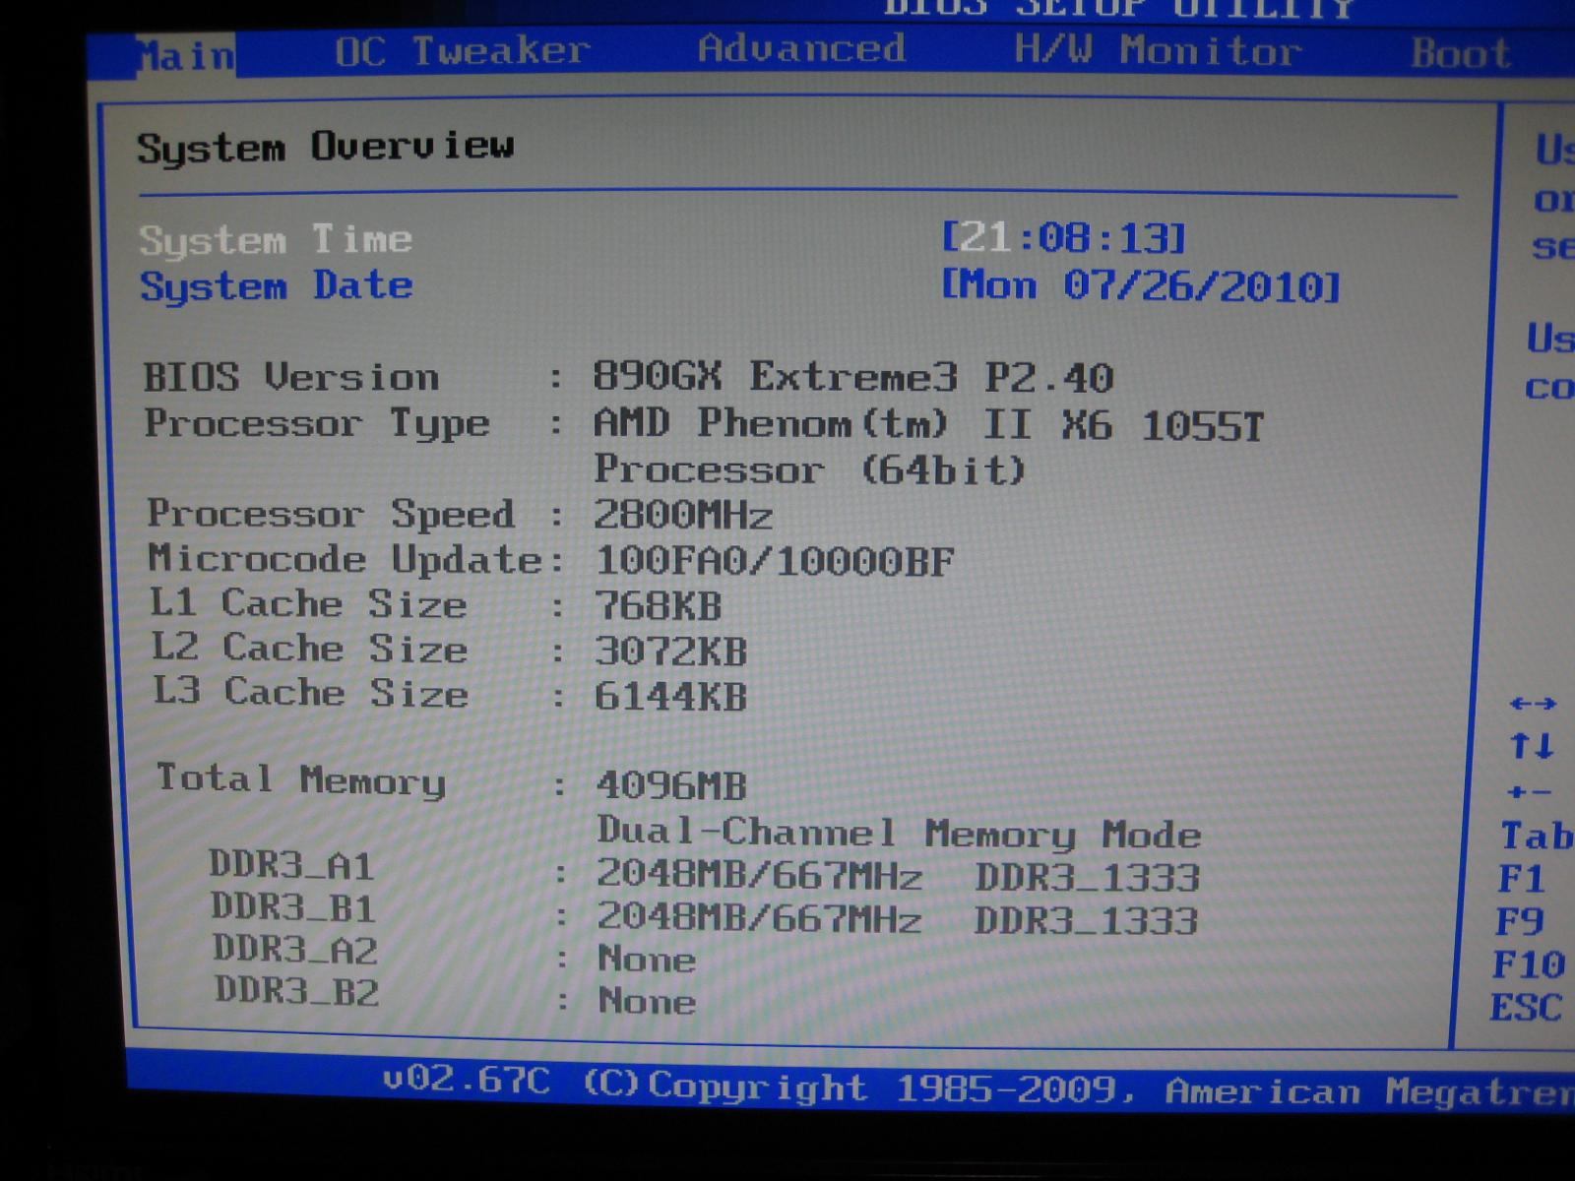1575x1181 pixels.
Task: Click microcode value 100FA0/10000BF
Action: pos(775,561)
